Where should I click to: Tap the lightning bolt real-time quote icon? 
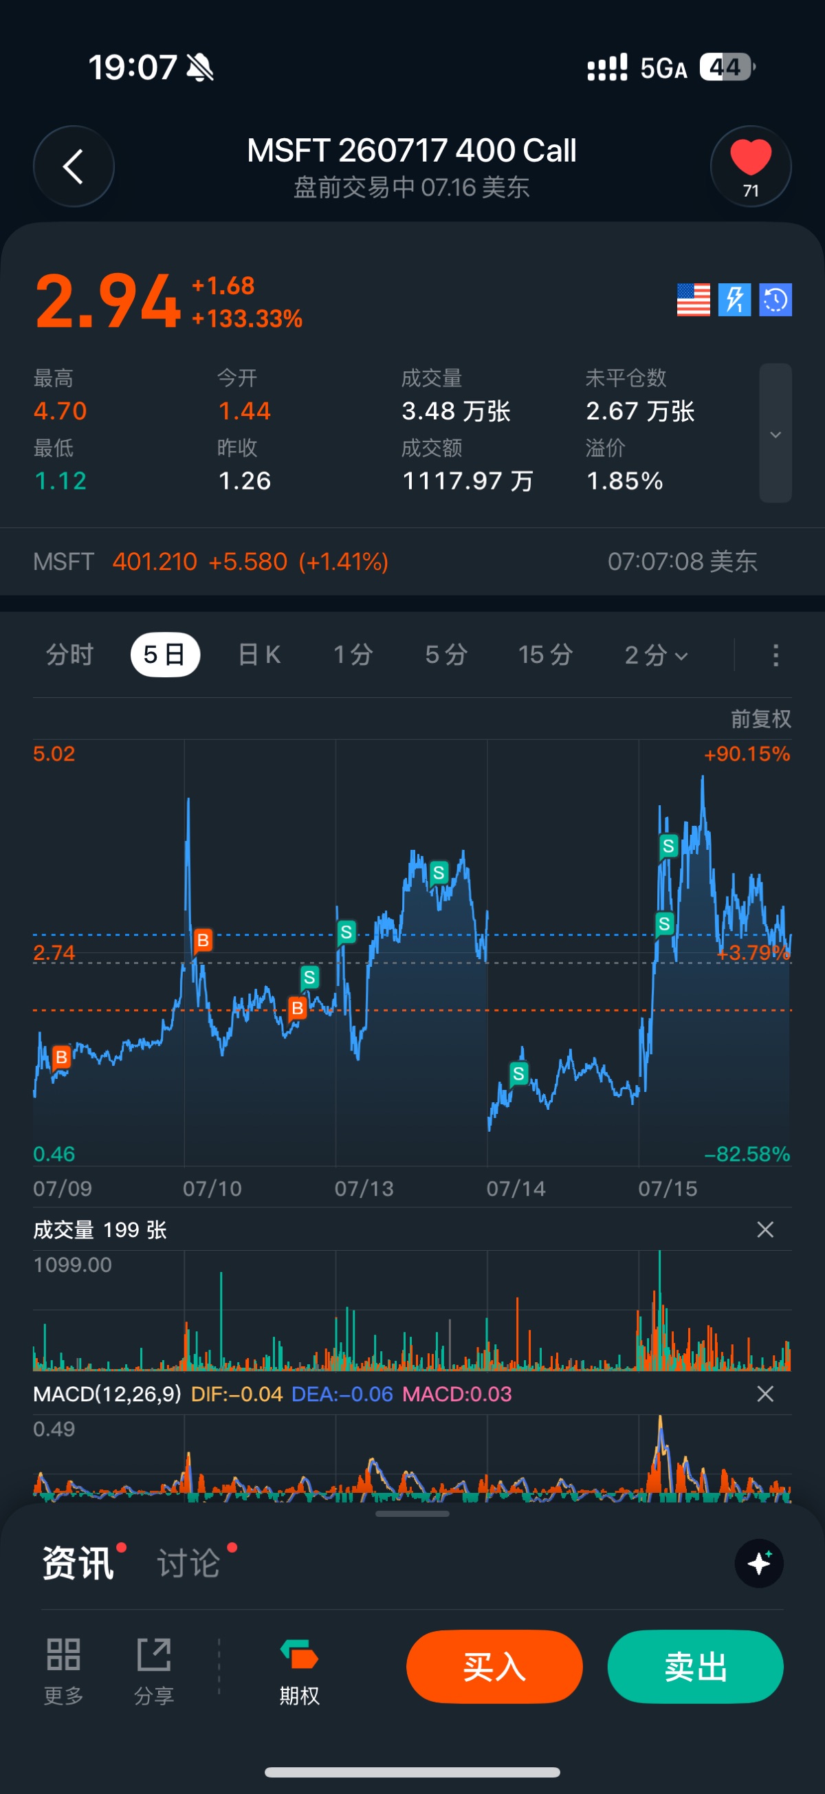click(734, 300)
